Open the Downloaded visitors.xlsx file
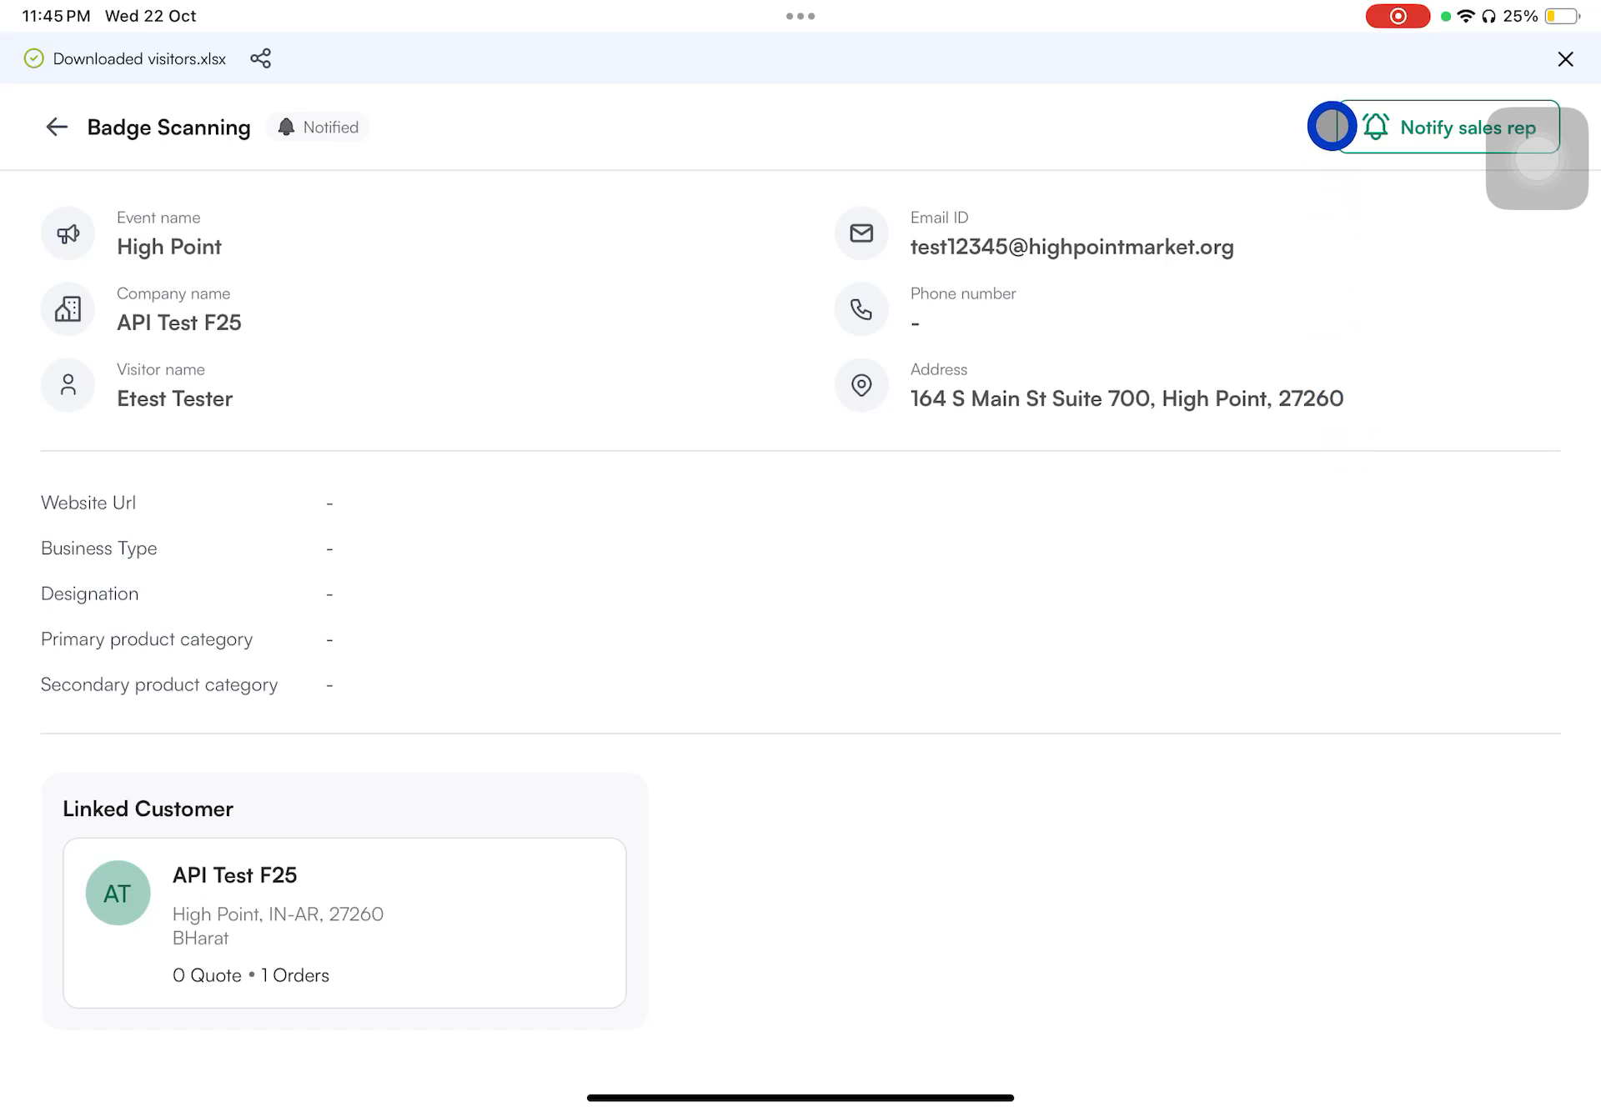The image size is (1601, 1112). 138,58
